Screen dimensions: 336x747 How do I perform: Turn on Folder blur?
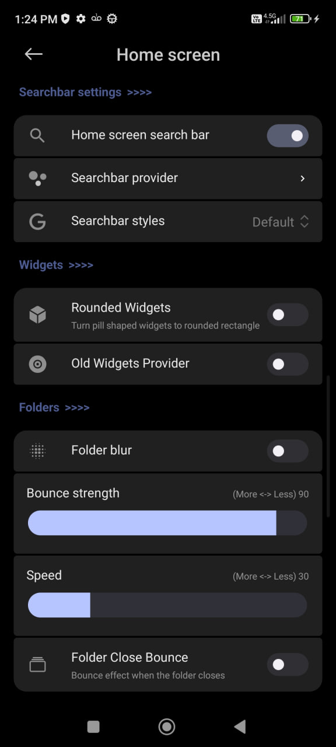pos(288,451)
